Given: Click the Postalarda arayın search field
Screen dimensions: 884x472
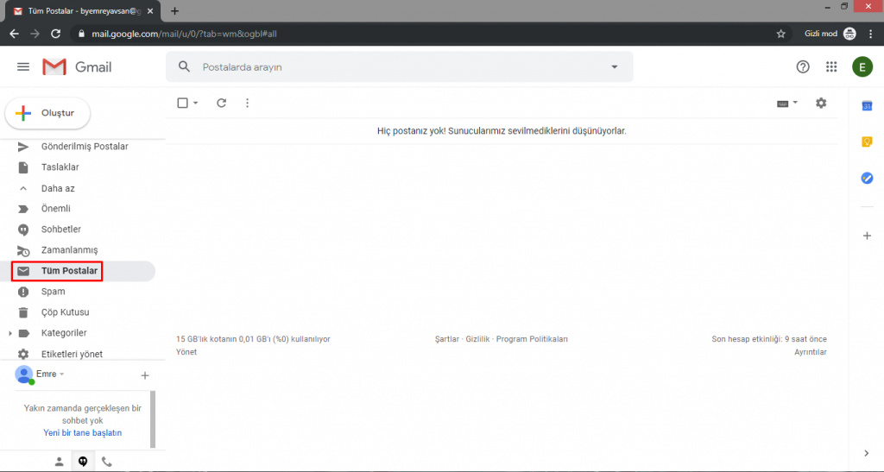Looking at the screenshot, I should pos(397,67).
